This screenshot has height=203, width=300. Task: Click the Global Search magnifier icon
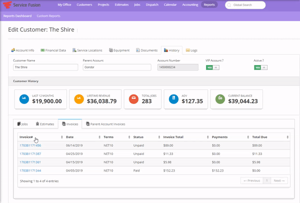(229, 5)
